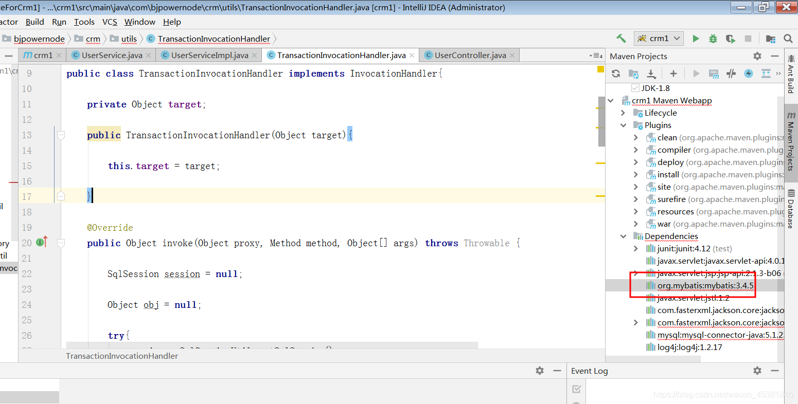Open the Ant Build tool window
The image size is (798, 404).
pyautogui.click(x=791, y=75)
